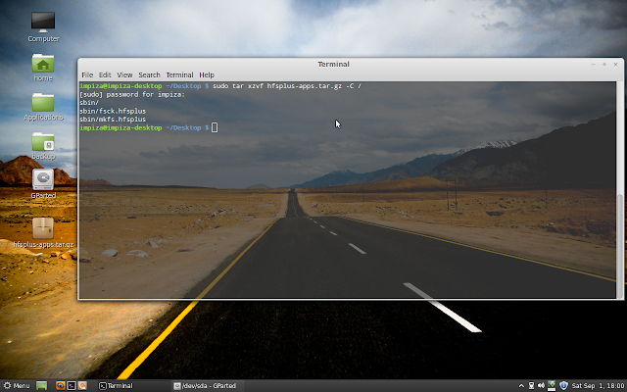The width and height of the screenshot is (627, 392).
Task: Click the terminal prompt cursor
Action: pyautogui.click(x=215, y=127)
